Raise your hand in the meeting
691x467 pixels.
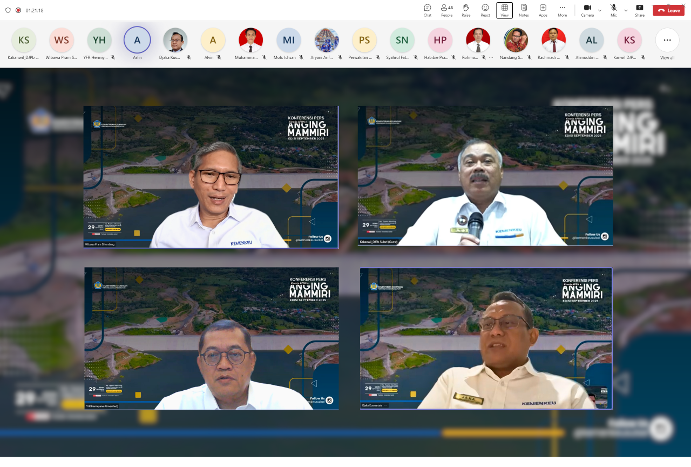point(466,10)
